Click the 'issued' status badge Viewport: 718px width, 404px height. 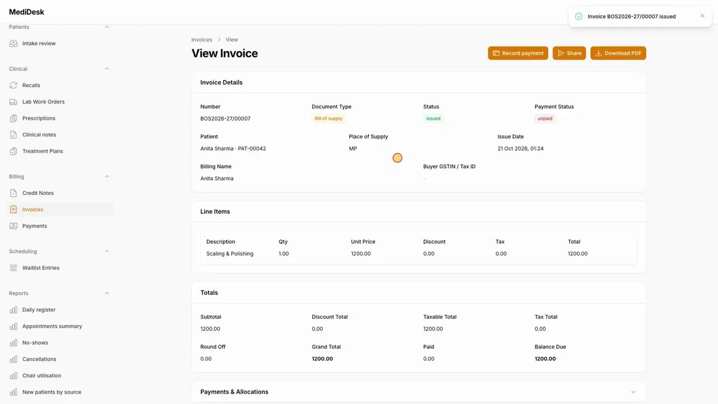(433, 118)
